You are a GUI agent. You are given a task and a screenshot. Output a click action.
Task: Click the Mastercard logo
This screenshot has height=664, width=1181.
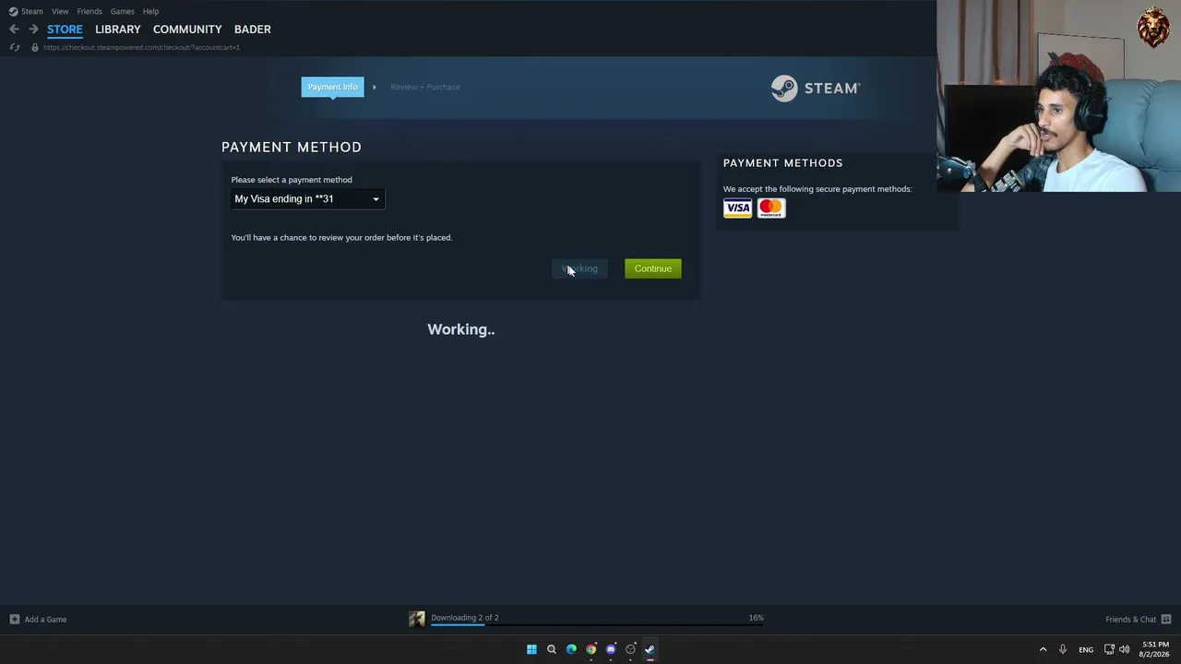click(771, 208)
